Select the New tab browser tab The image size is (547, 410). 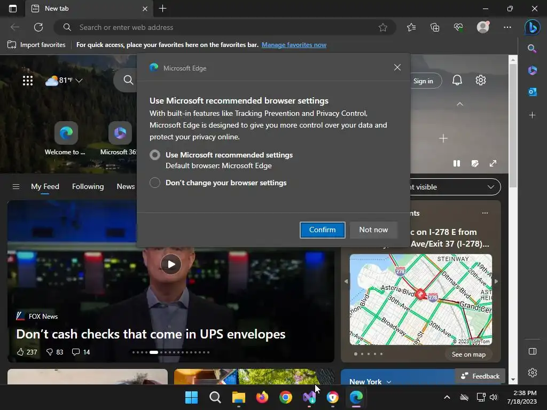point(89,9)
